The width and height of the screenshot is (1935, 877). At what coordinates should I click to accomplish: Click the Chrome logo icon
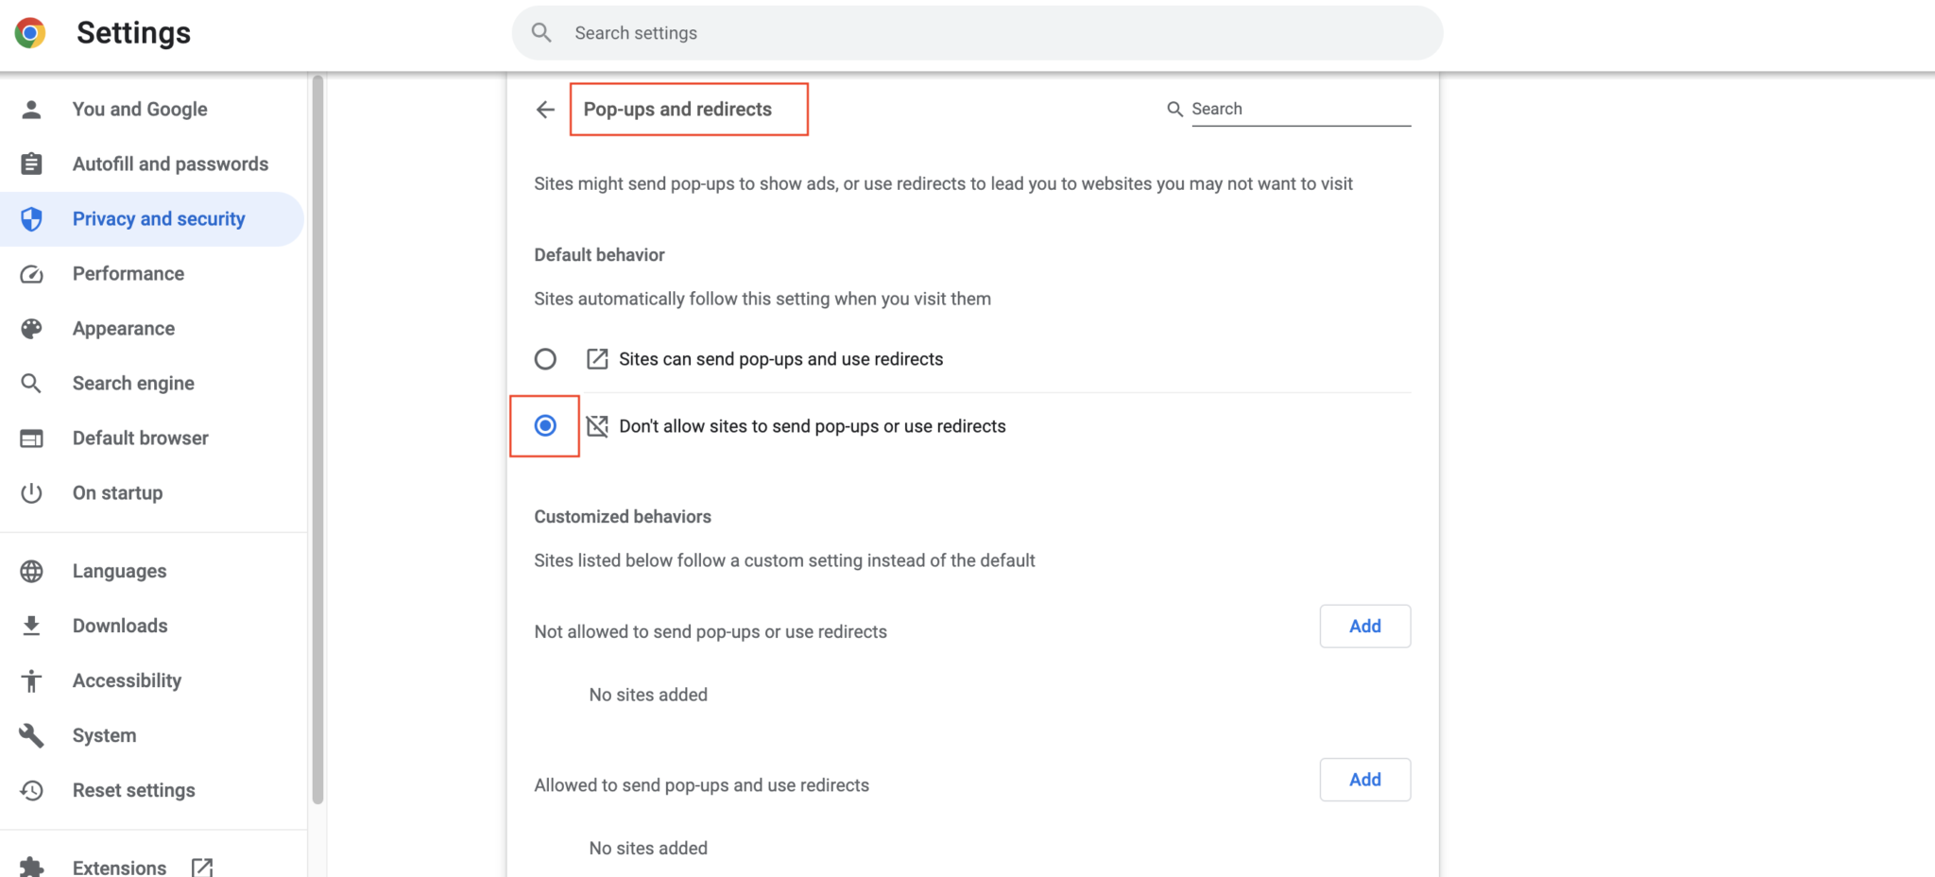[30, 33]
